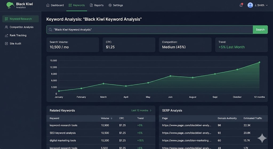Sort by the Volume column arrow
This screenshot has width=273, height=149.
tap(111, 118)
